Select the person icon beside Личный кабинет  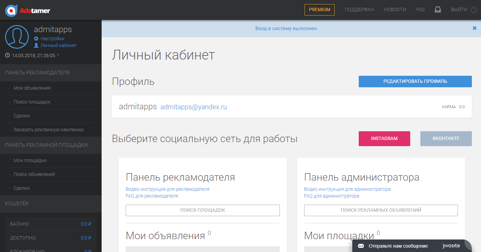(36, 45)
